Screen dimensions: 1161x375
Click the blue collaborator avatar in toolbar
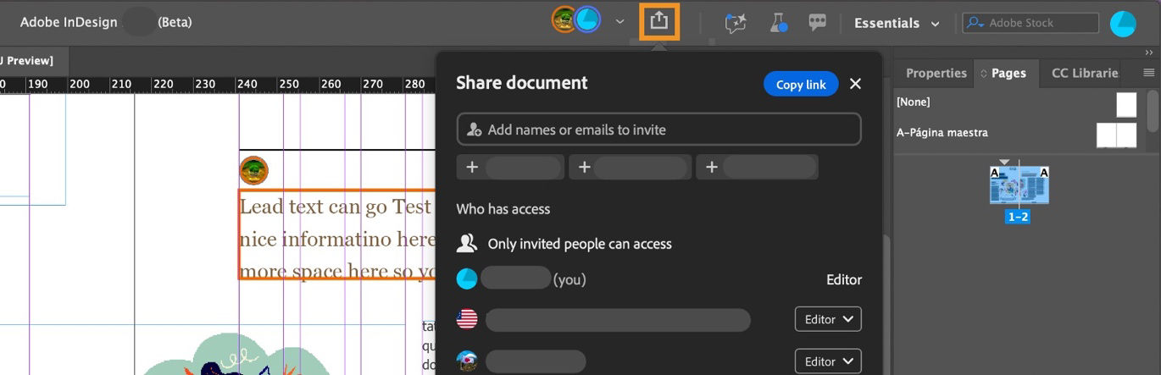tap(586, 19)
